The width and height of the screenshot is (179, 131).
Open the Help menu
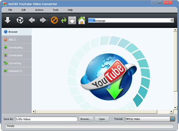coord(70,10)
